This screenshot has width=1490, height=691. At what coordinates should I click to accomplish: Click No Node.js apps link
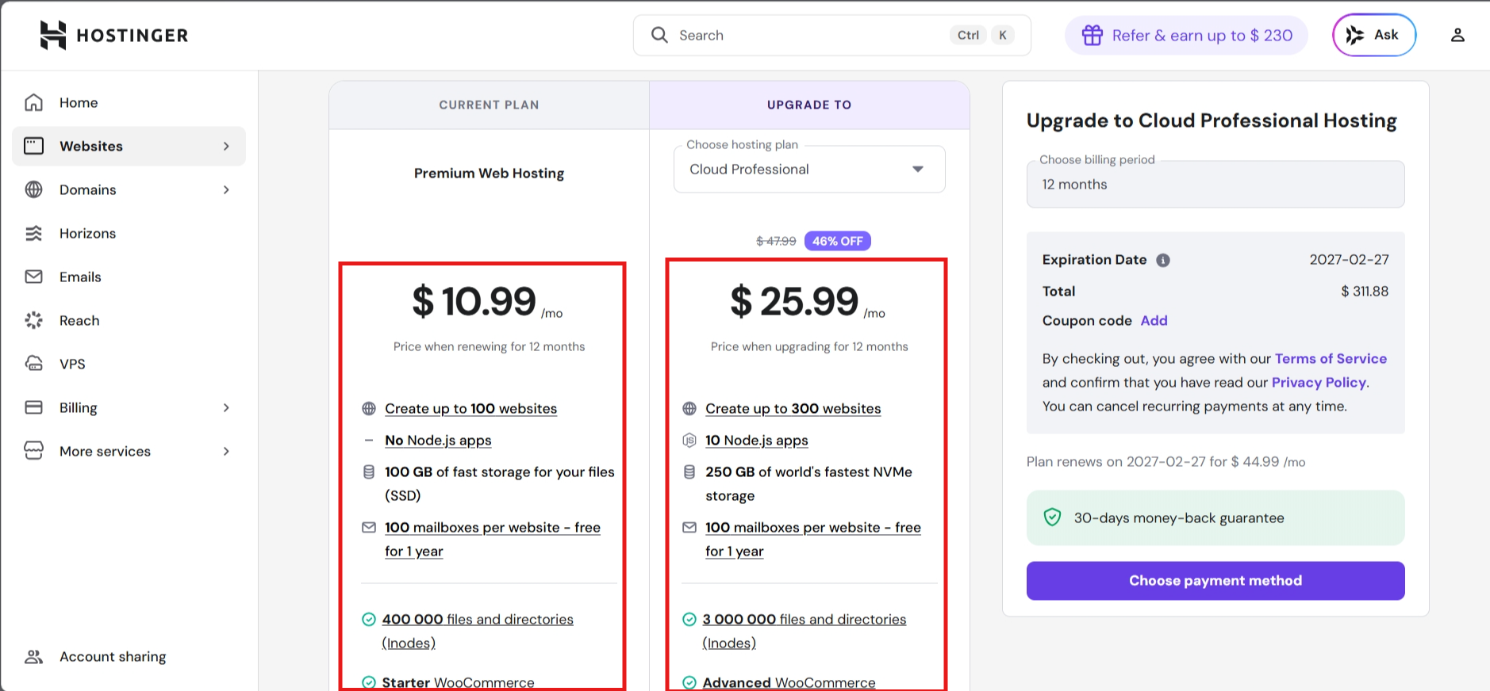[438, 441]
